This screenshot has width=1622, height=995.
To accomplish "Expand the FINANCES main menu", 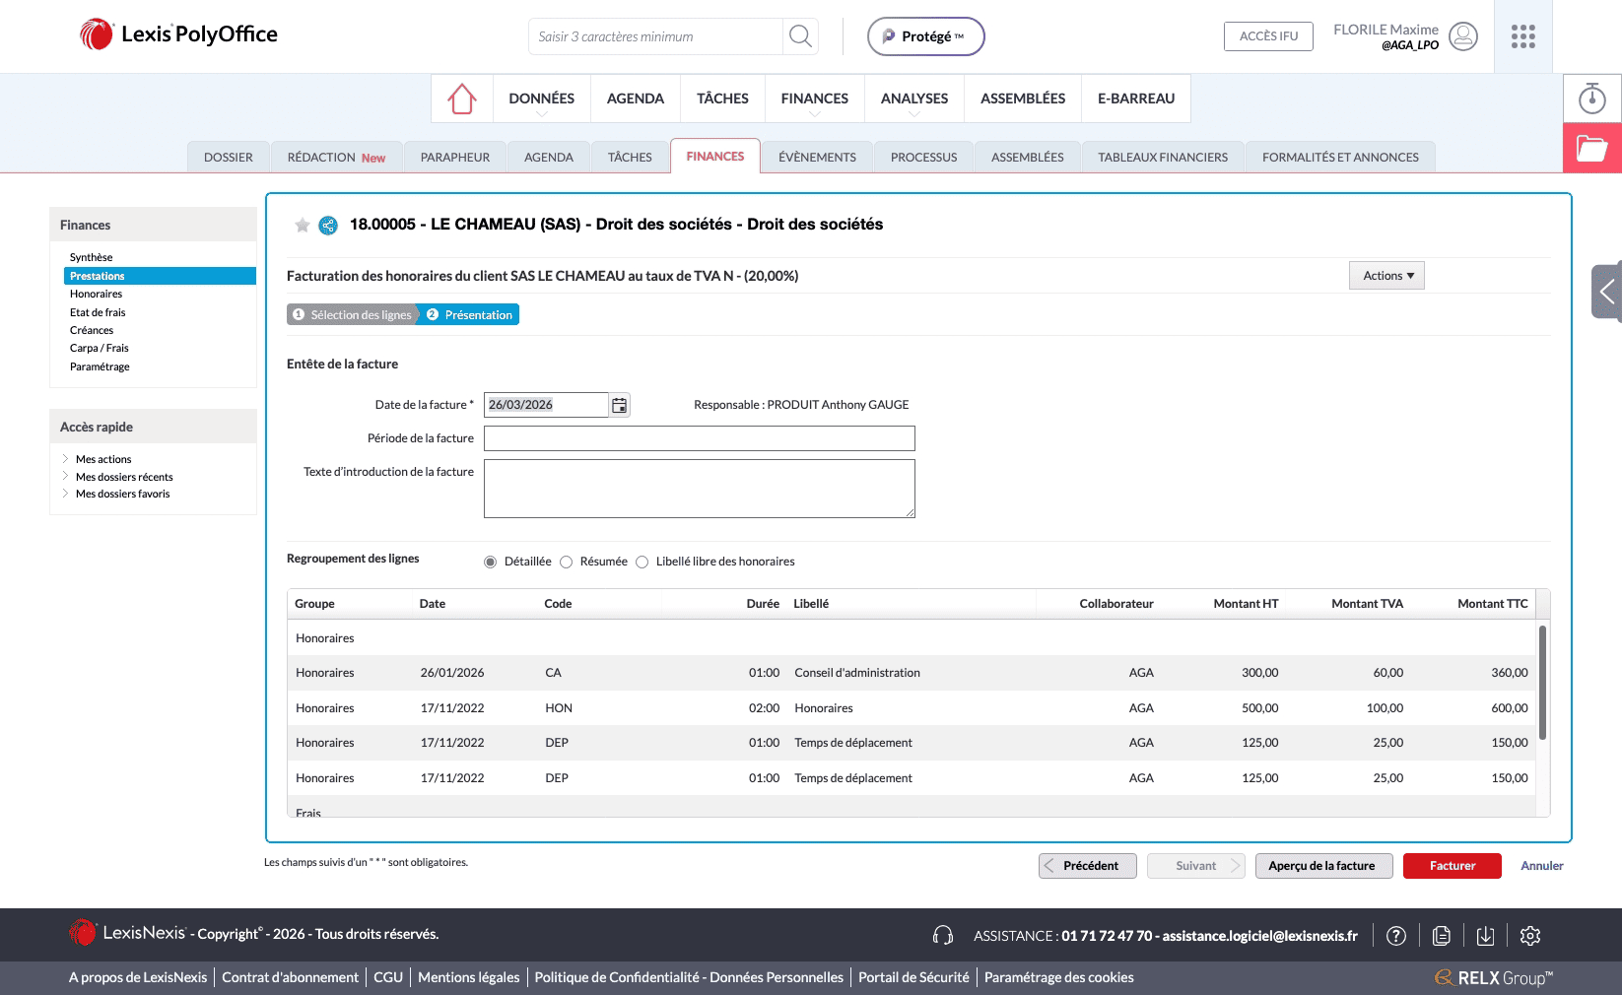I will [814, 99].
